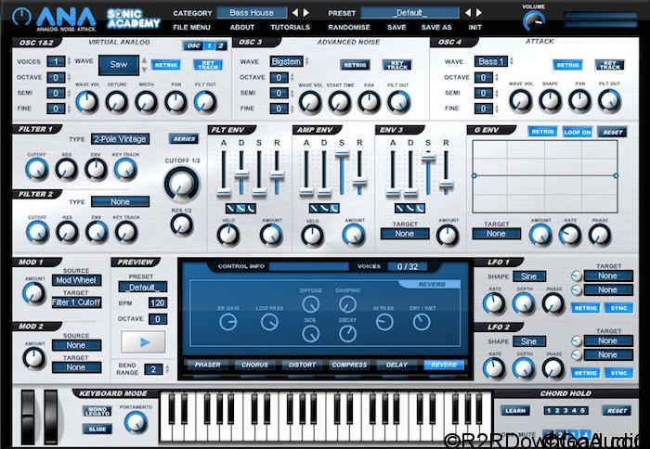Go to next preset arrow beside _Default_
The height and width of the screenshot is (449, 650).
[x=479, y=13]
